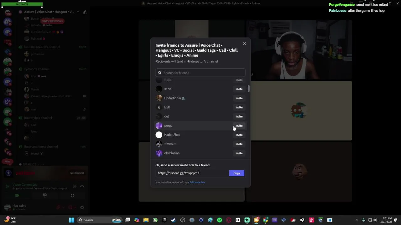Screen dimensions: 401x225
Task: Click the taskbar Search box
Action: click(x=100, y=220)
